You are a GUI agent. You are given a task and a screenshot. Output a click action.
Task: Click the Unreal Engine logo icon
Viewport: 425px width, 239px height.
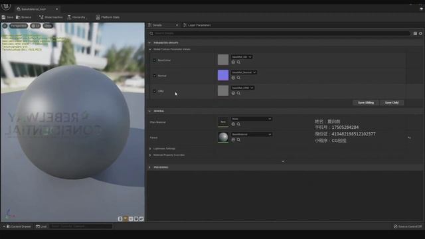click(6, 6)
